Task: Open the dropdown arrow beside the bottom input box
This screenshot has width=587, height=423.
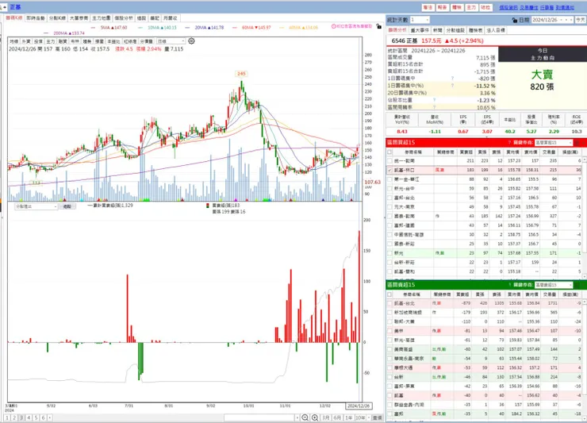Action: (x=297, y=417)
